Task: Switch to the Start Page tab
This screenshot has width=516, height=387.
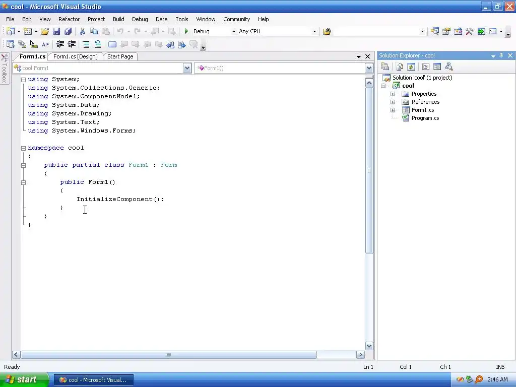Action: pyautogui.click(x=120, y=56)
